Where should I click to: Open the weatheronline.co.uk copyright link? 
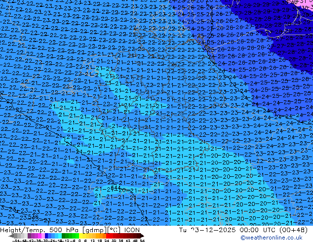(x=271, y=238)
